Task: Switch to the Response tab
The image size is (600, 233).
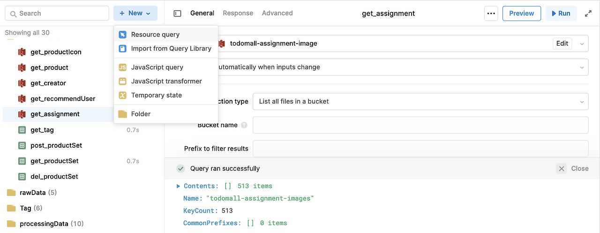Action: click(238, 13)
